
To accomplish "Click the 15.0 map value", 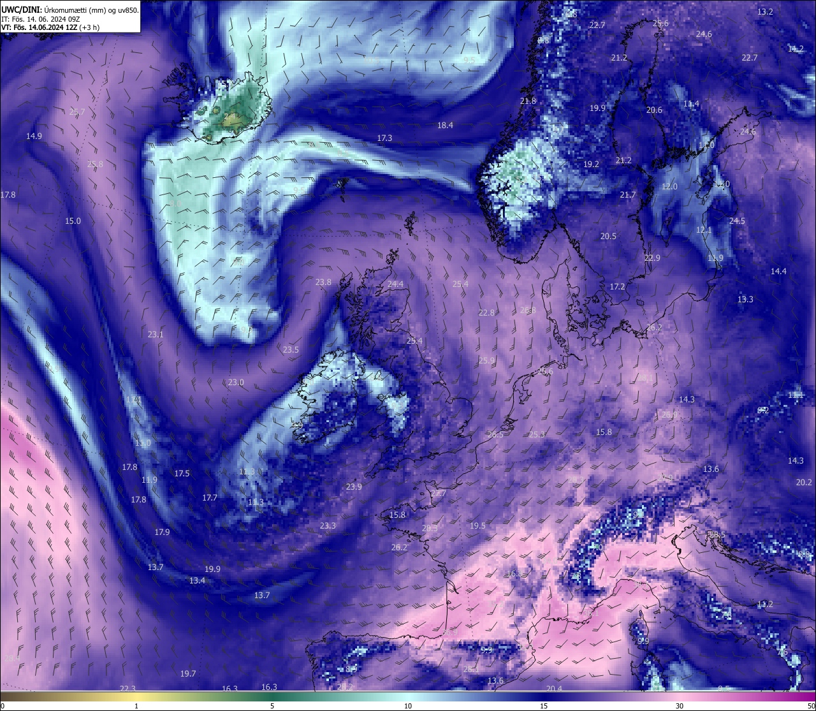I will [73, 221].
